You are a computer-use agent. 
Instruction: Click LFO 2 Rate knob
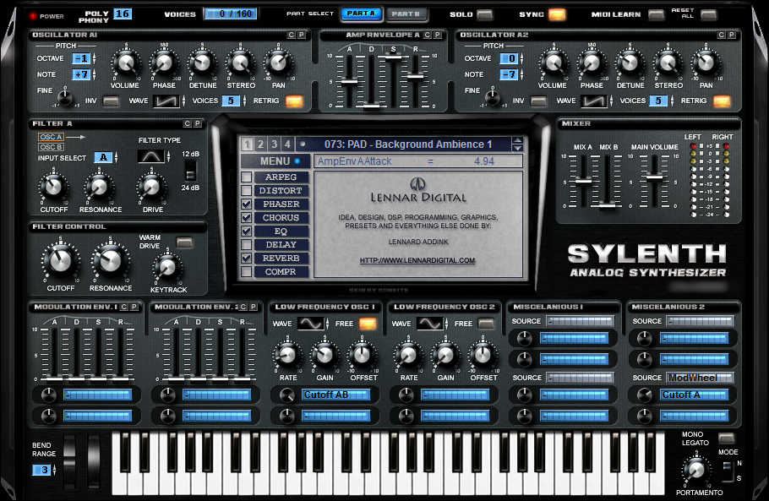(x=408, y=356)
